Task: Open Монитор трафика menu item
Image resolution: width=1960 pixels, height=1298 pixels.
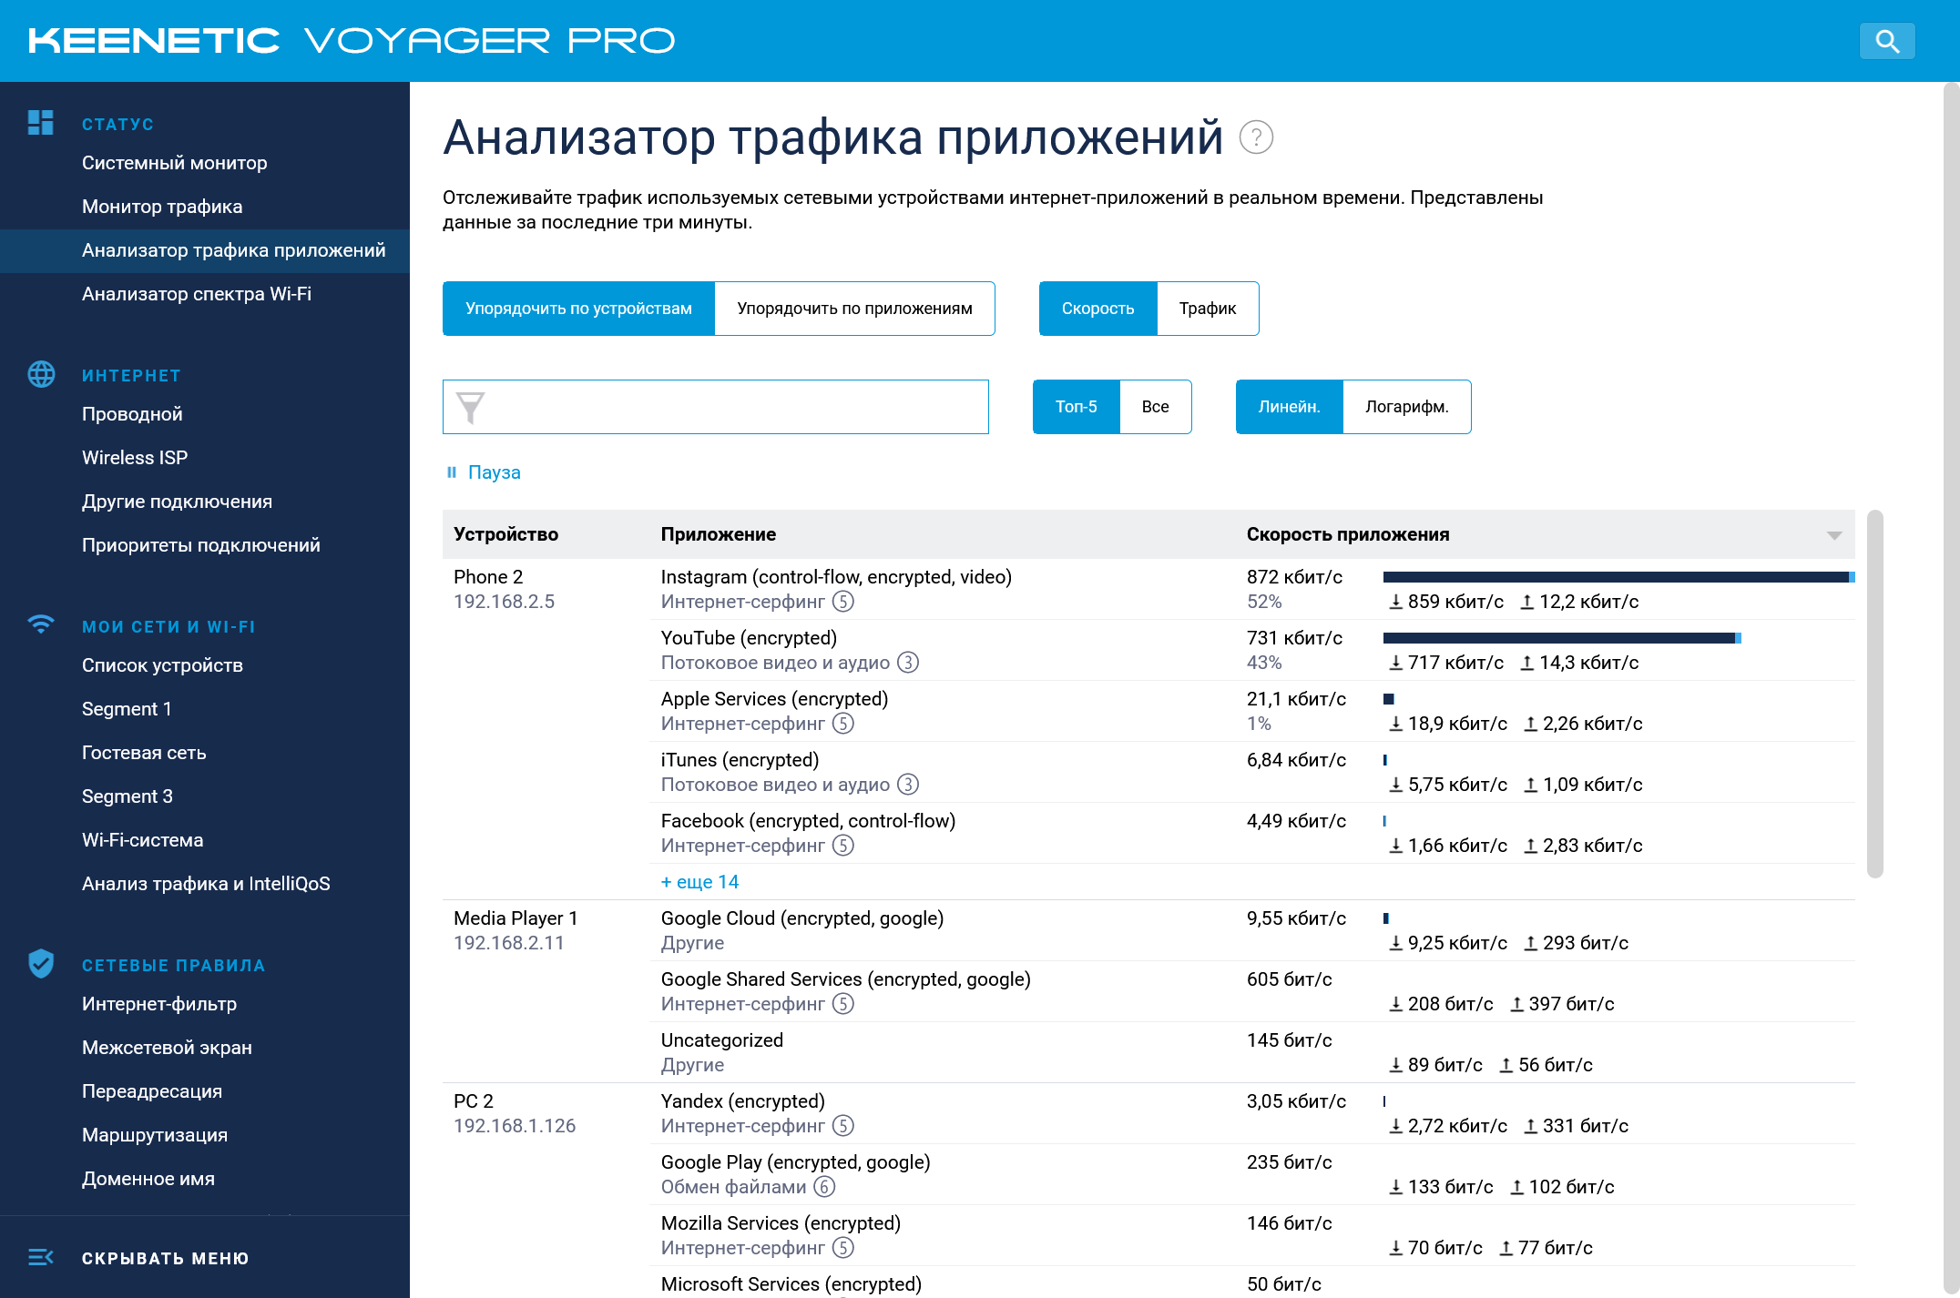Action: (x=162, y=207)
